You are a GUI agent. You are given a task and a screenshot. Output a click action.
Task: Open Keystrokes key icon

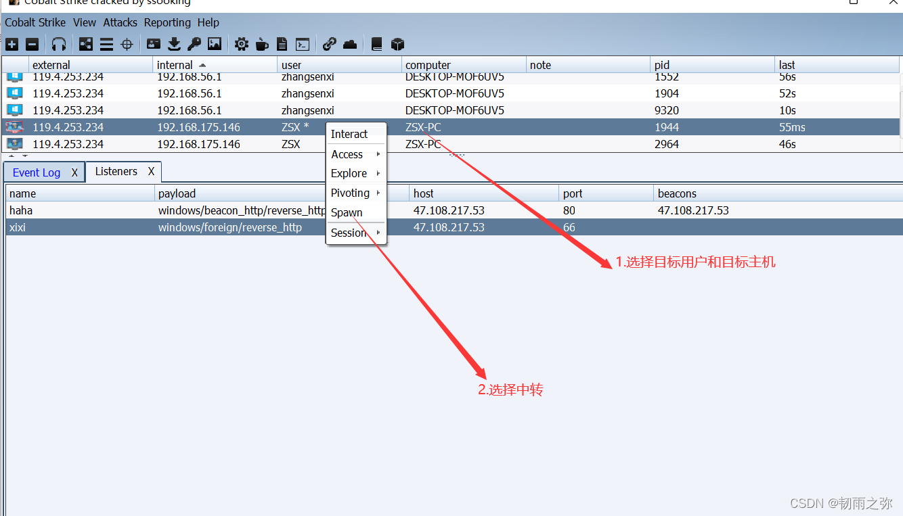pos(194,45)
